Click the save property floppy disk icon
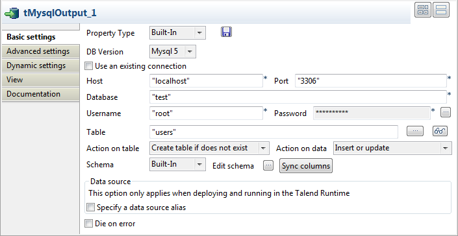Screen dimensions: 458x236 click(226, 32)
